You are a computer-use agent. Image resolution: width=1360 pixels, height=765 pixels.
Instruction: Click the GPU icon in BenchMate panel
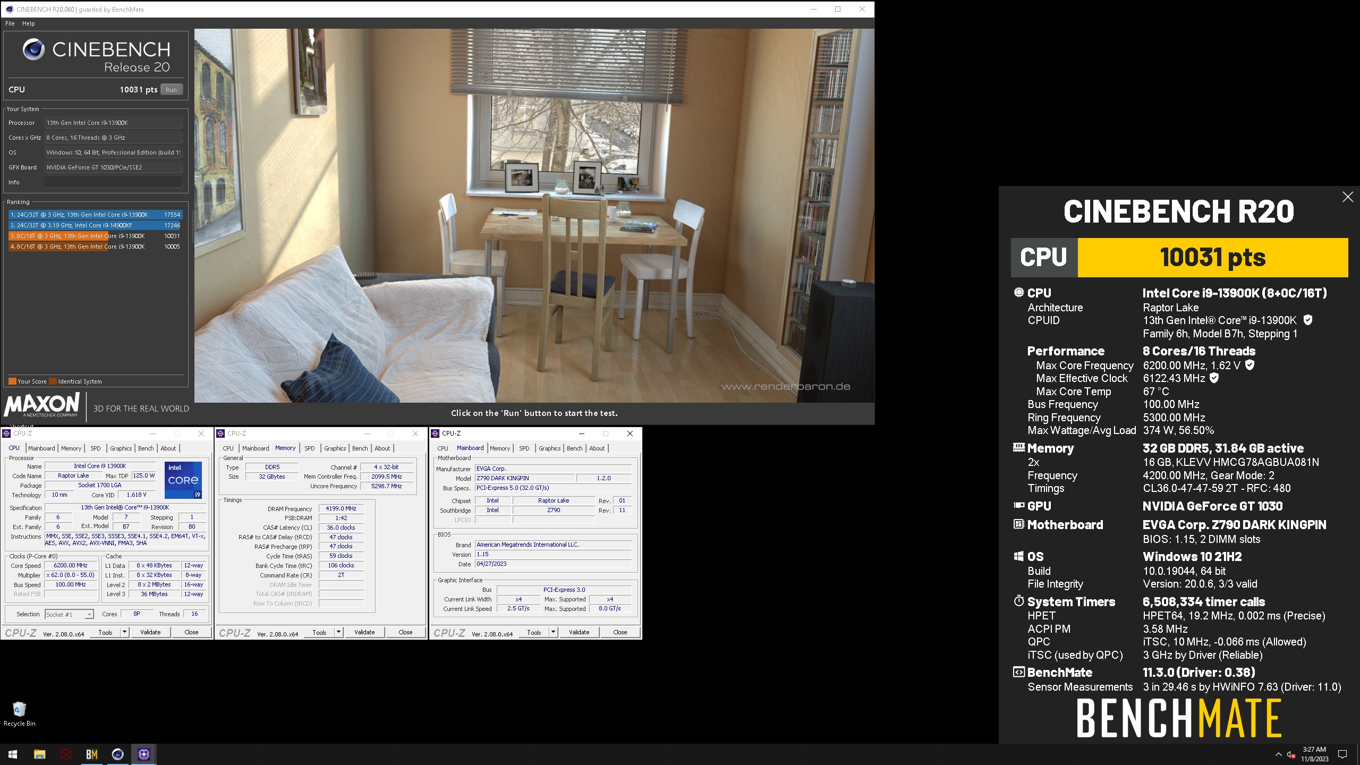pyautogui.click(x=1018, y=505)
